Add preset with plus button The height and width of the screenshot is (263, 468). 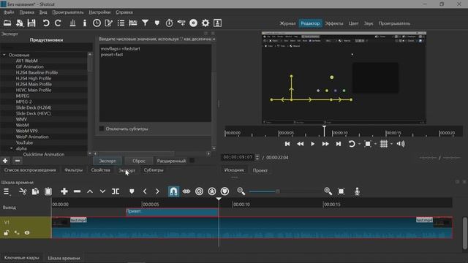point(5,161)
